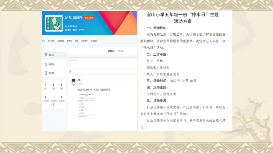273x153 pixels.
Task: Click the heading 五、活动要求
Action: coord(157,101)
